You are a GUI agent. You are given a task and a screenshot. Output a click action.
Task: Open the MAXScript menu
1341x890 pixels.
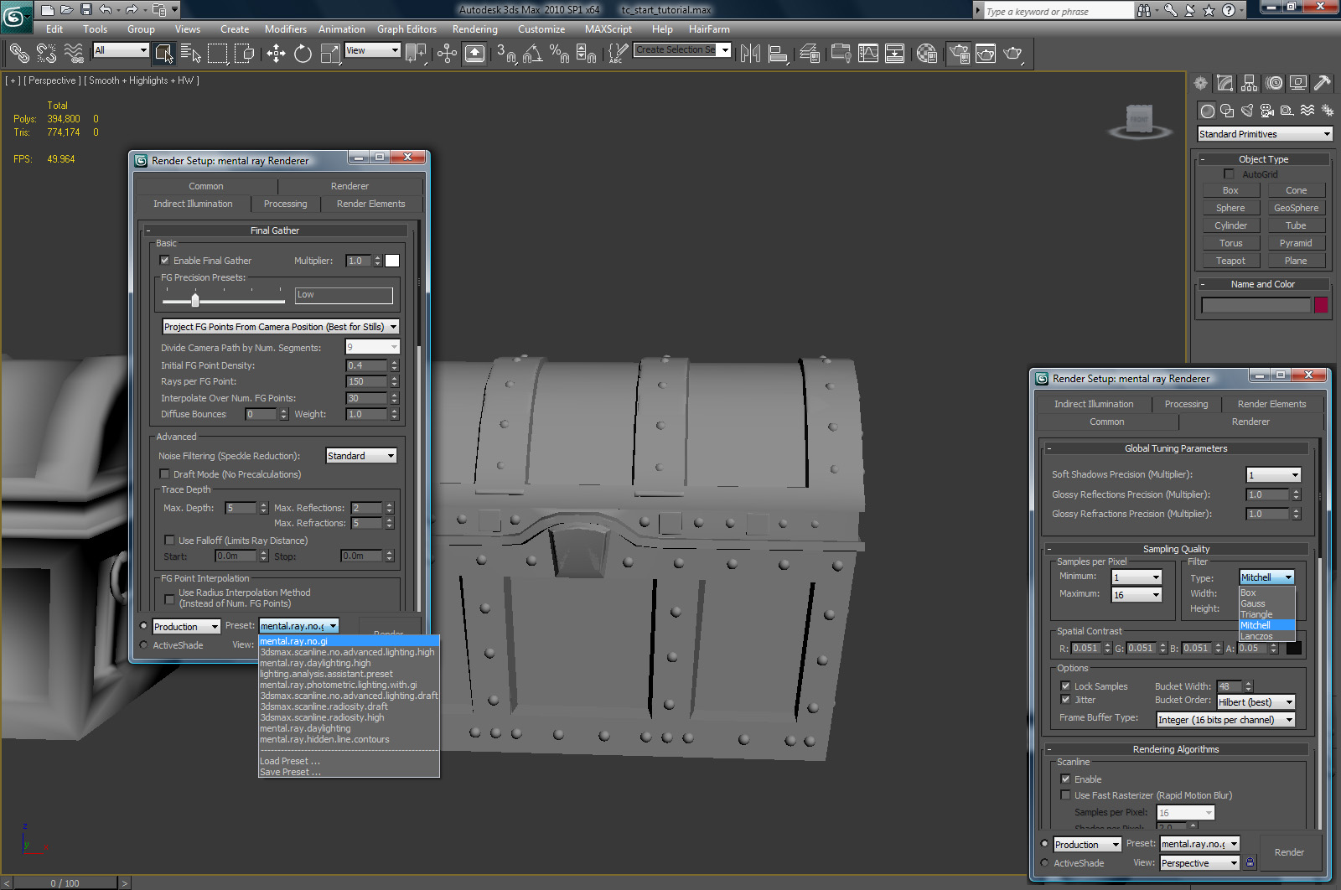click(608, 28)
